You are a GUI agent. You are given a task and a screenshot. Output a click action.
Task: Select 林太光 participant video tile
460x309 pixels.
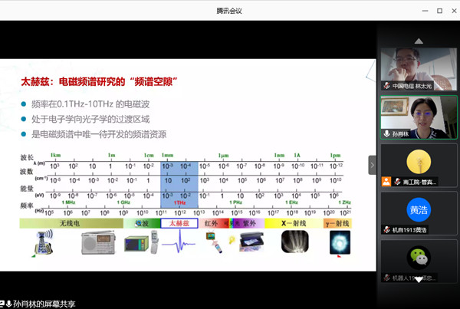(x=418, y=62)
